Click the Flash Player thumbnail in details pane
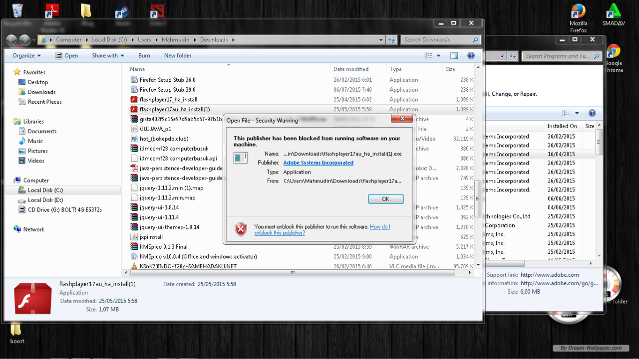Image resolution: width=639 pixels, height=359 pixels. pyautogui.click(x=33, y=298)
